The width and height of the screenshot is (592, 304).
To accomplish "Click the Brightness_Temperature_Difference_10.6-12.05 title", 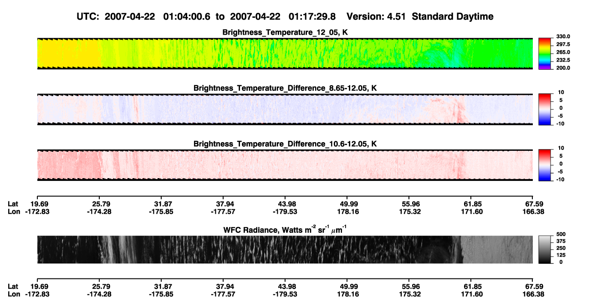I will [x=285, y=144].
